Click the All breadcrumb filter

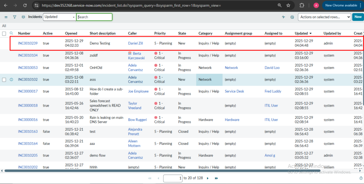[x=4, y=26]
